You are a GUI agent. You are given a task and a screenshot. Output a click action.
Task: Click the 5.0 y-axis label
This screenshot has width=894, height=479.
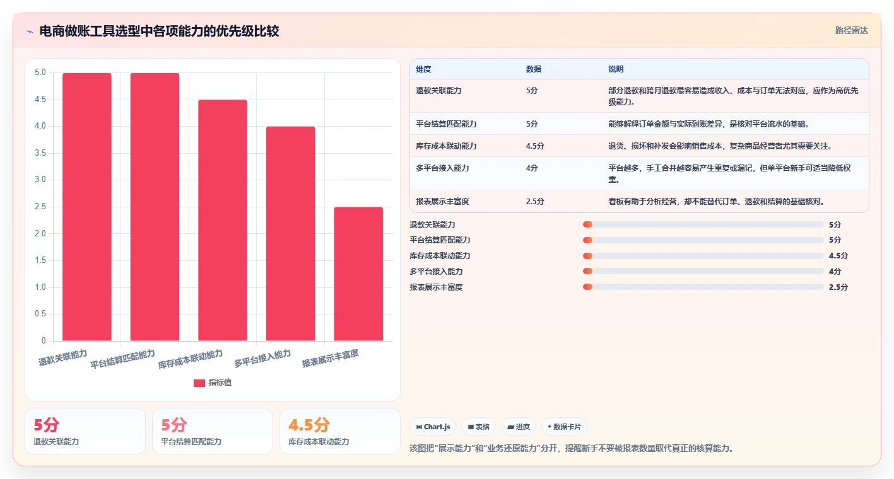(40, 72)
